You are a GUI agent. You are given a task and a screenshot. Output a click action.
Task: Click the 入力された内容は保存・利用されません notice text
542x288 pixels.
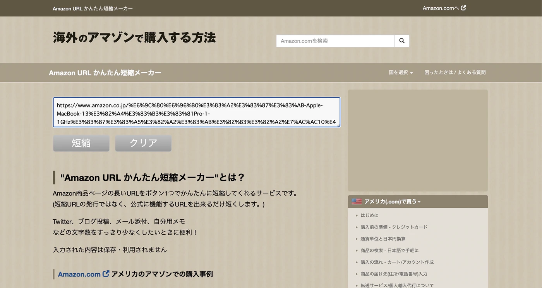[x=110, y=250]
